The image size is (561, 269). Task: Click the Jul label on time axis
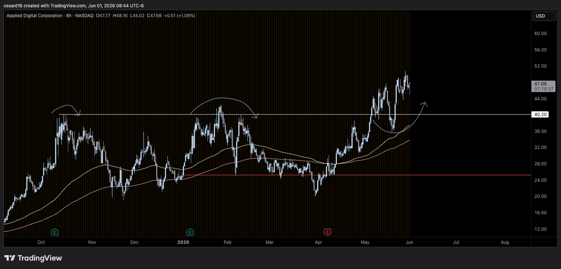click(x=456, y=242)
